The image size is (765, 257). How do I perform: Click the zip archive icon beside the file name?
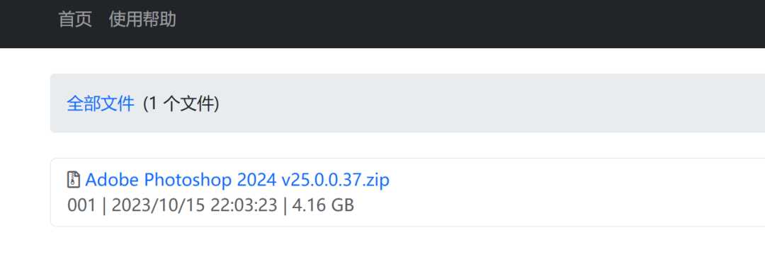(x=73, y=180)
